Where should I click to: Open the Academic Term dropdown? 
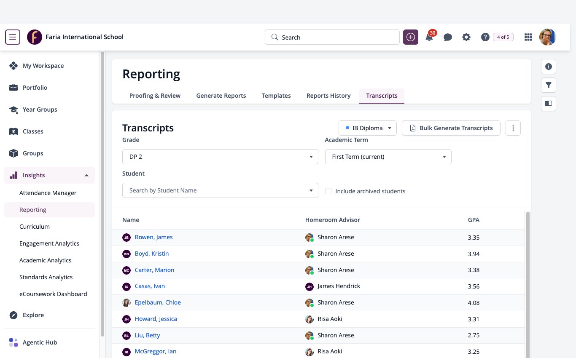pyautogui.click(x=388, y=157)
